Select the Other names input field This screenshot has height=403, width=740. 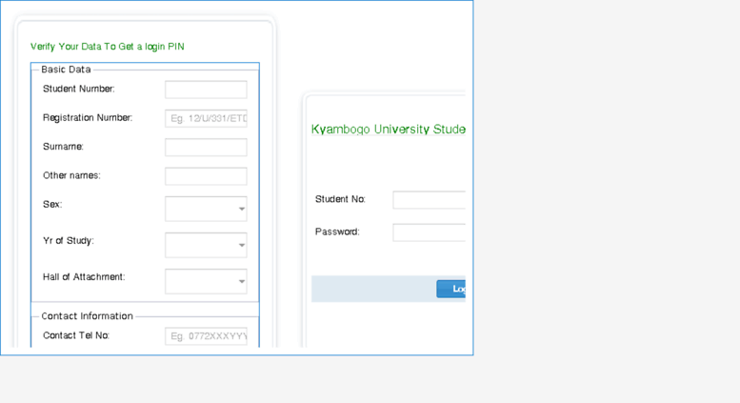click(x=206, y=176)
